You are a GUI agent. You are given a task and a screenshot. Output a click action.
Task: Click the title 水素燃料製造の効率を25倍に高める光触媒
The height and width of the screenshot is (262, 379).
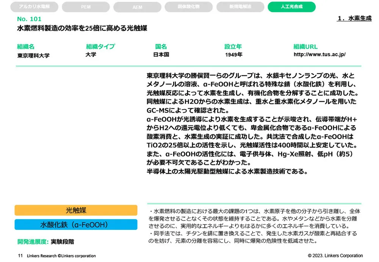point(82,28)
